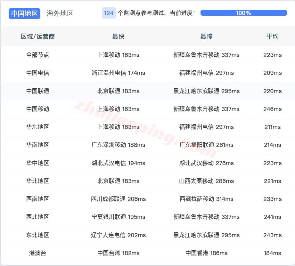This screenshot has width=295, height=266.
Task: Click 福建福州电信 297ms in 中国电信 row
Action: coord(206,73)
